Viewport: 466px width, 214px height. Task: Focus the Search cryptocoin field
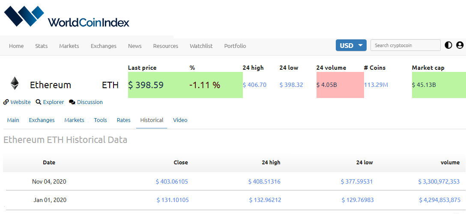point(405,45)
